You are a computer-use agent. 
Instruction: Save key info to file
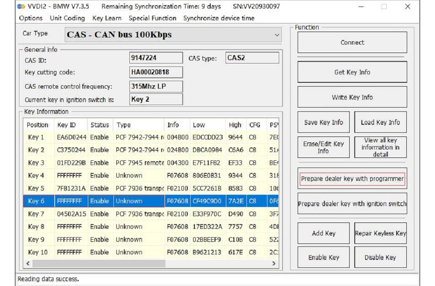pyautogui.click(x=323, y=122)
